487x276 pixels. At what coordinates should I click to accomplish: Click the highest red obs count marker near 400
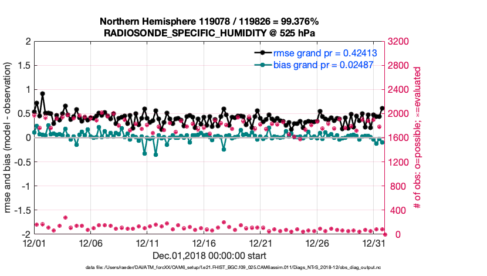click(65, 217)
